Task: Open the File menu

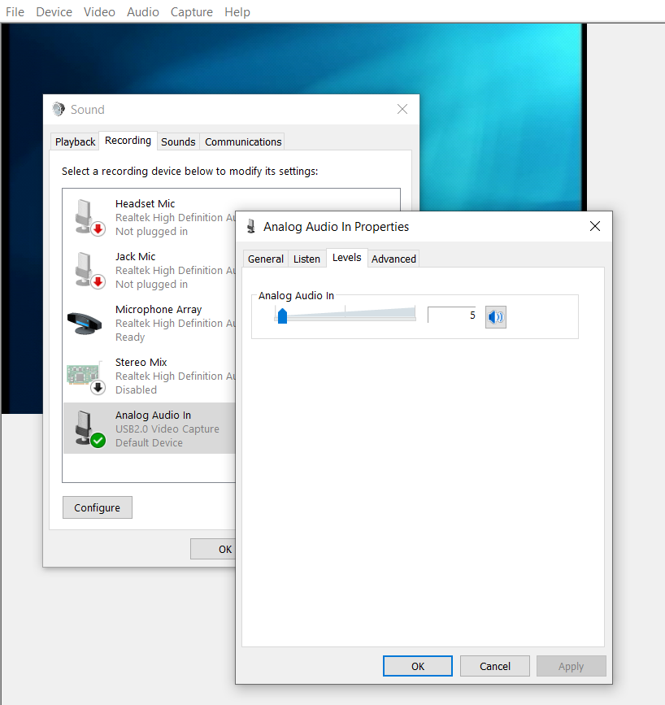Action: pos(15,12)
